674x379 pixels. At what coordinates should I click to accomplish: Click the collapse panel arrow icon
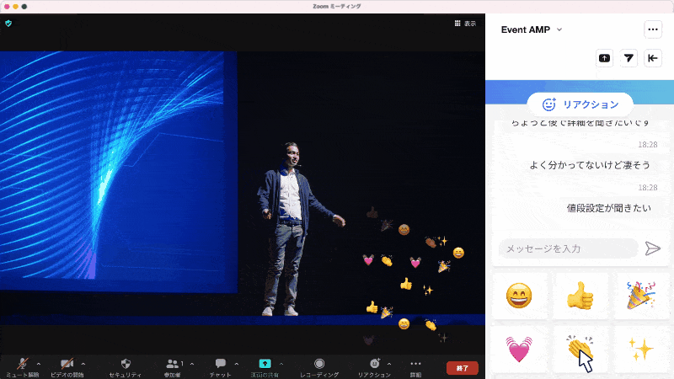coord(653,58)
